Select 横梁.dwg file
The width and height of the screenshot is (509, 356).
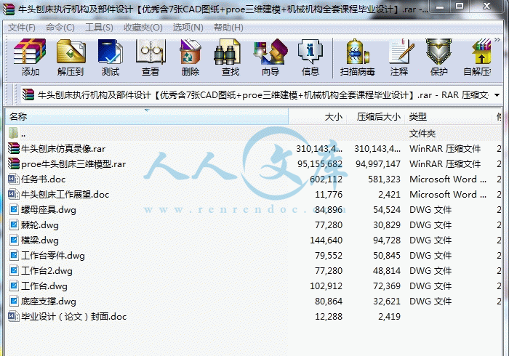click(254, 240)
